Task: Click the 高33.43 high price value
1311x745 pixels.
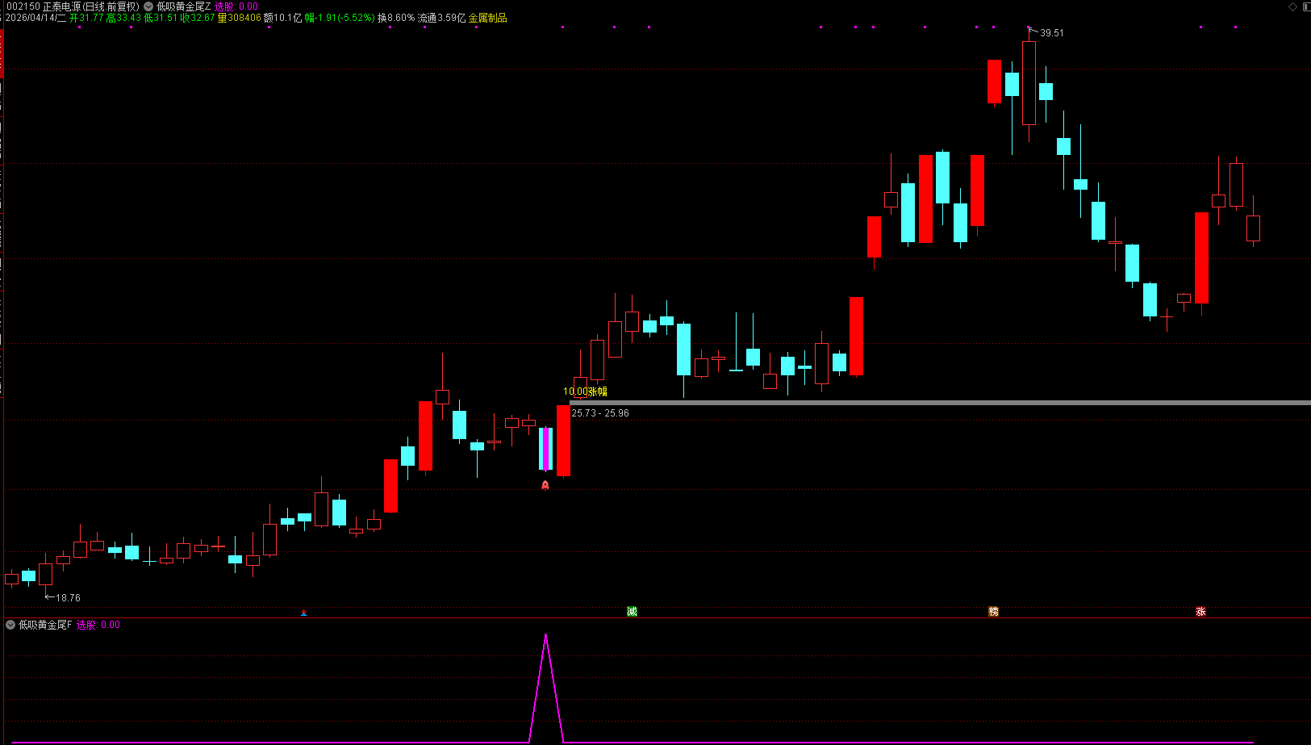Action: tap(123, 18)
